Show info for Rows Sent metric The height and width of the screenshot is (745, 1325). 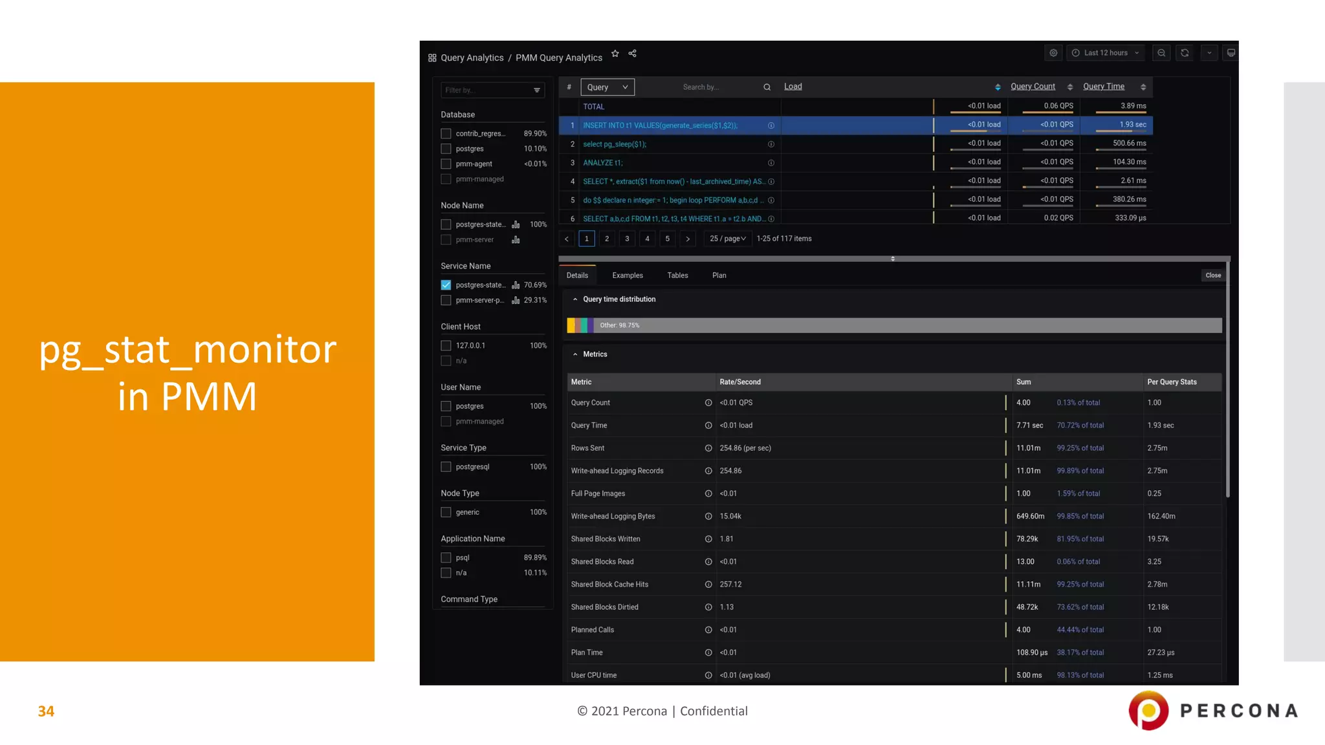pos(708,448)
